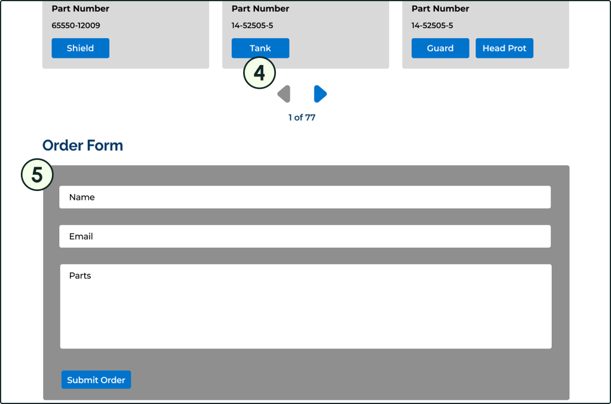611x404 pixels.
Task: Click the numbered callout marker 4
Action: pos(259,73)
